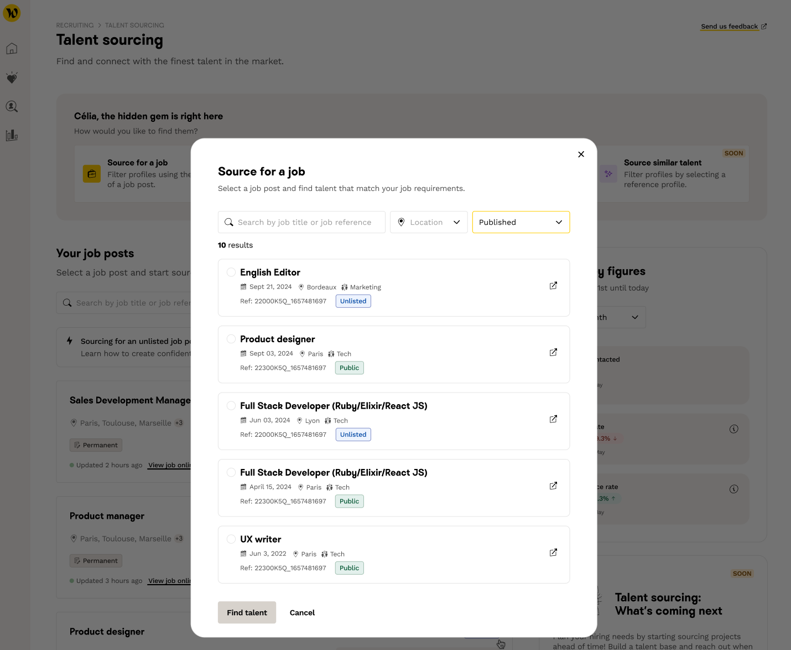Open external link for Lyon Full Stack Developer
The image size is (791, 650).
pos(553,419)
